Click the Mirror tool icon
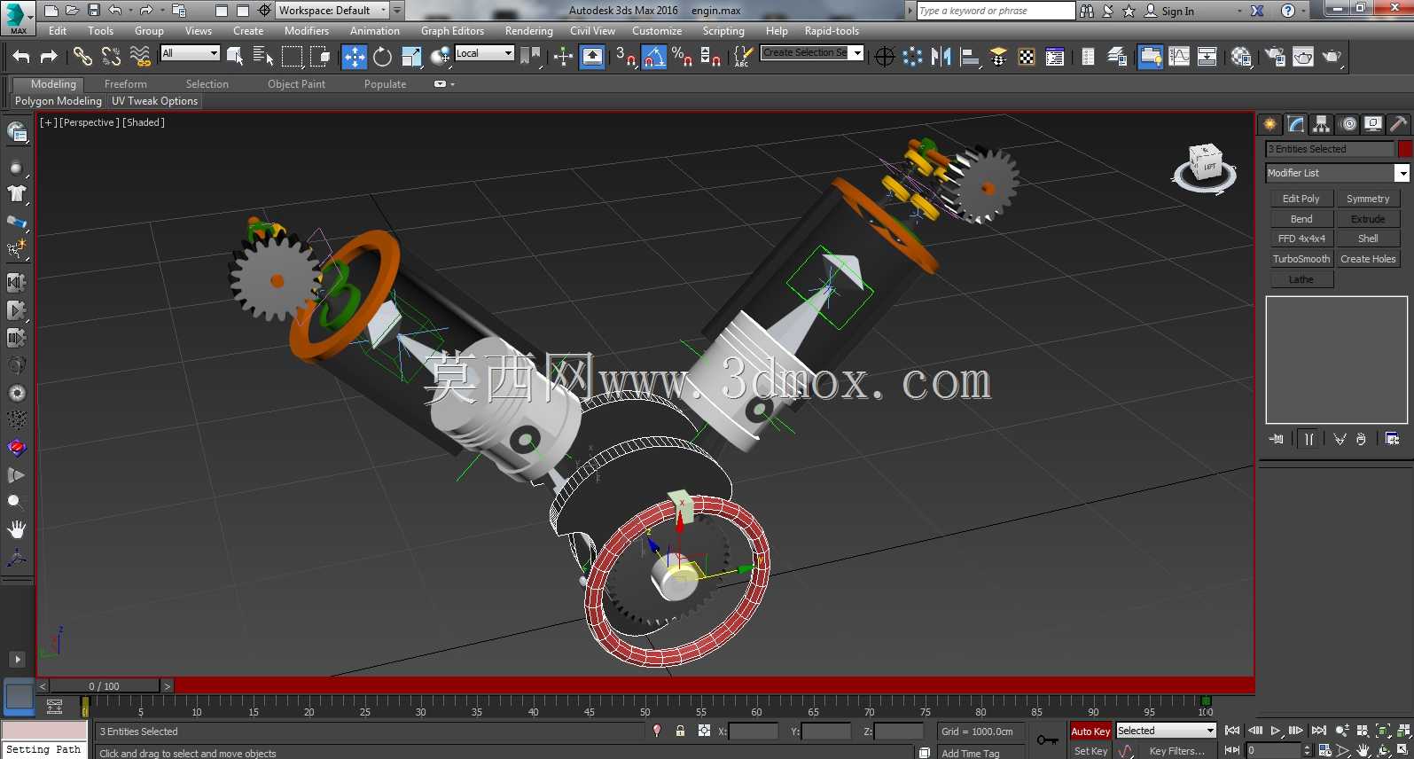 coord(941,57)
